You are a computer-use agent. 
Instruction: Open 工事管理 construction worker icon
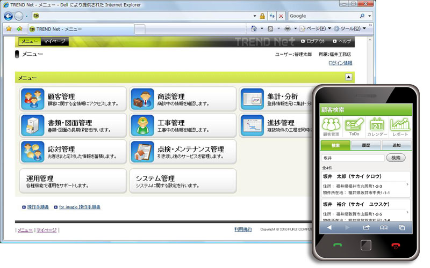(142, 125)
